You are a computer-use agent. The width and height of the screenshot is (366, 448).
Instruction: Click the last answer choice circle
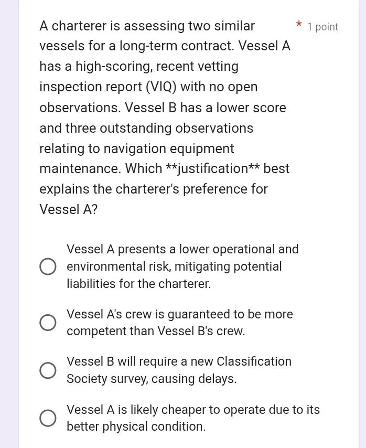[x=48, y=418]
